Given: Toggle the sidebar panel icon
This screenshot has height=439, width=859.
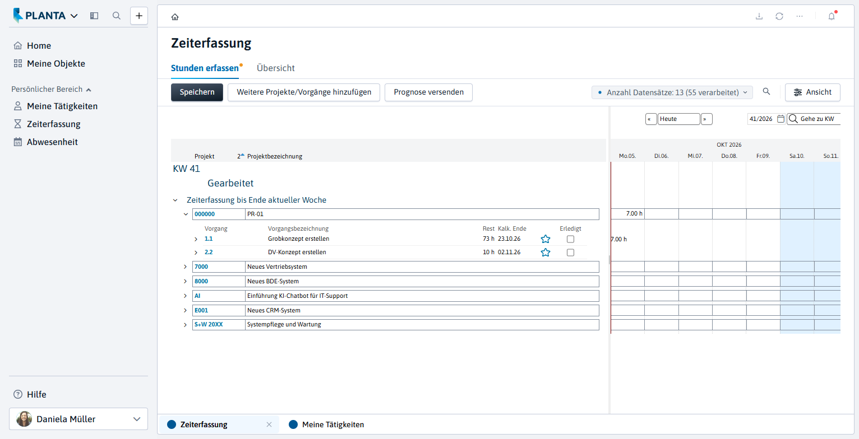Looking at the screenshot, I should 94,16.
